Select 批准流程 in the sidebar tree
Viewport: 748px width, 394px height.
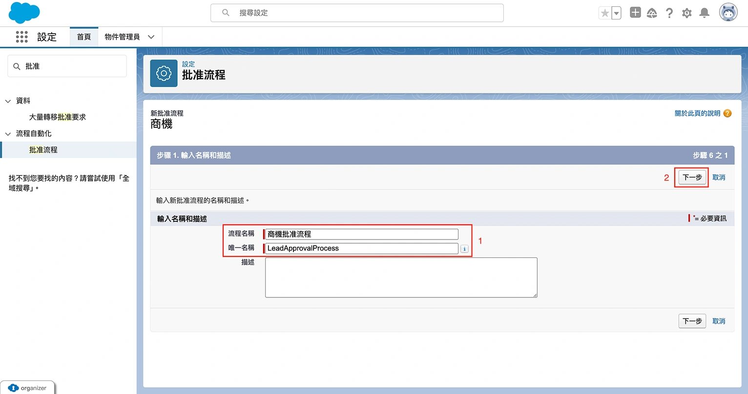(x=43, y=150)
